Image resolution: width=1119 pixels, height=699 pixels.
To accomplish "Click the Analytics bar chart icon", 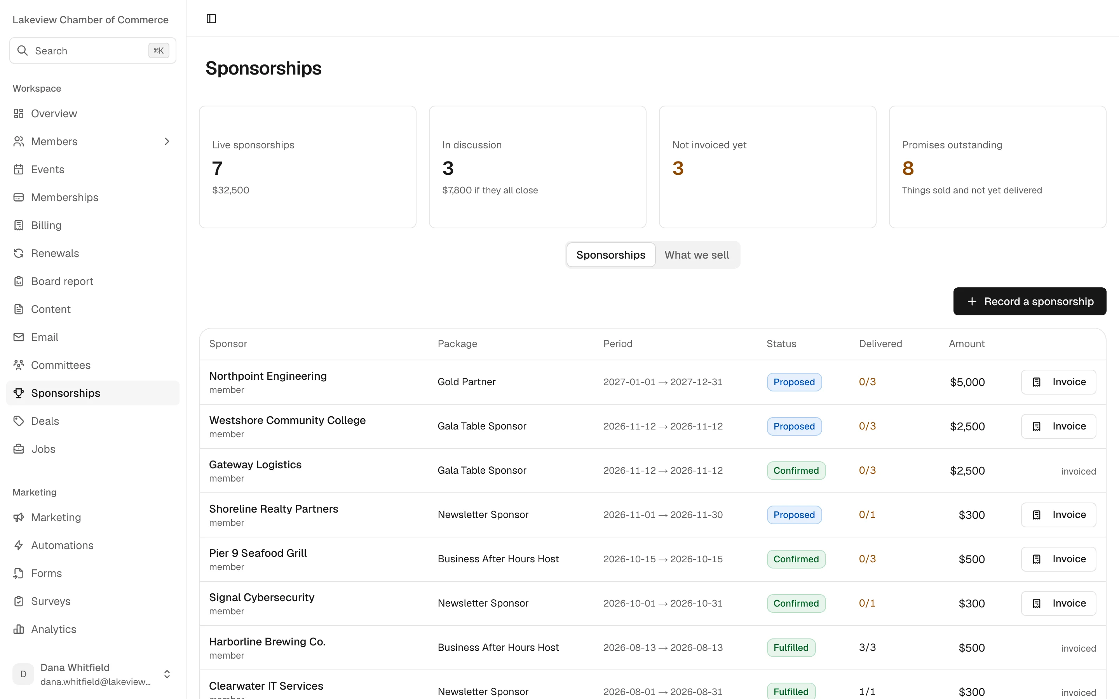I will coord(19,629).
